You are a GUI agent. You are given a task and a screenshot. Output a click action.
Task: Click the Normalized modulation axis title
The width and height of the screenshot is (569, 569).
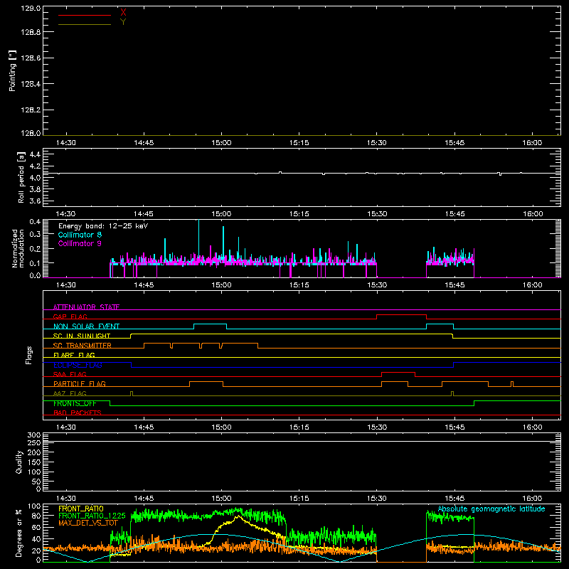(17, 248)
